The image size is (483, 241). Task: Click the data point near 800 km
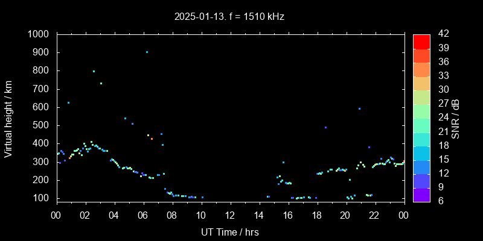[x=94, y=71]
